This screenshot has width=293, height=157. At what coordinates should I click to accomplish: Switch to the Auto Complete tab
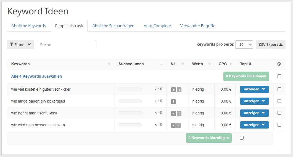tap(157, 26)
